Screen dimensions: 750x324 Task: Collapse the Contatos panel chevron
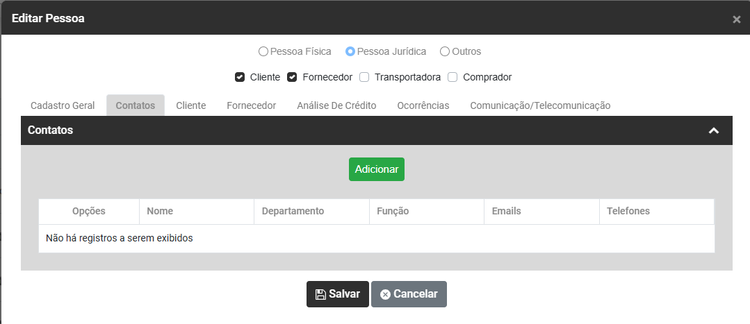tap(713, 130)
